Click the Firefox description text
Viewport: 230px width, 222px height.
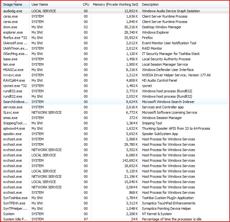[147, 38]
